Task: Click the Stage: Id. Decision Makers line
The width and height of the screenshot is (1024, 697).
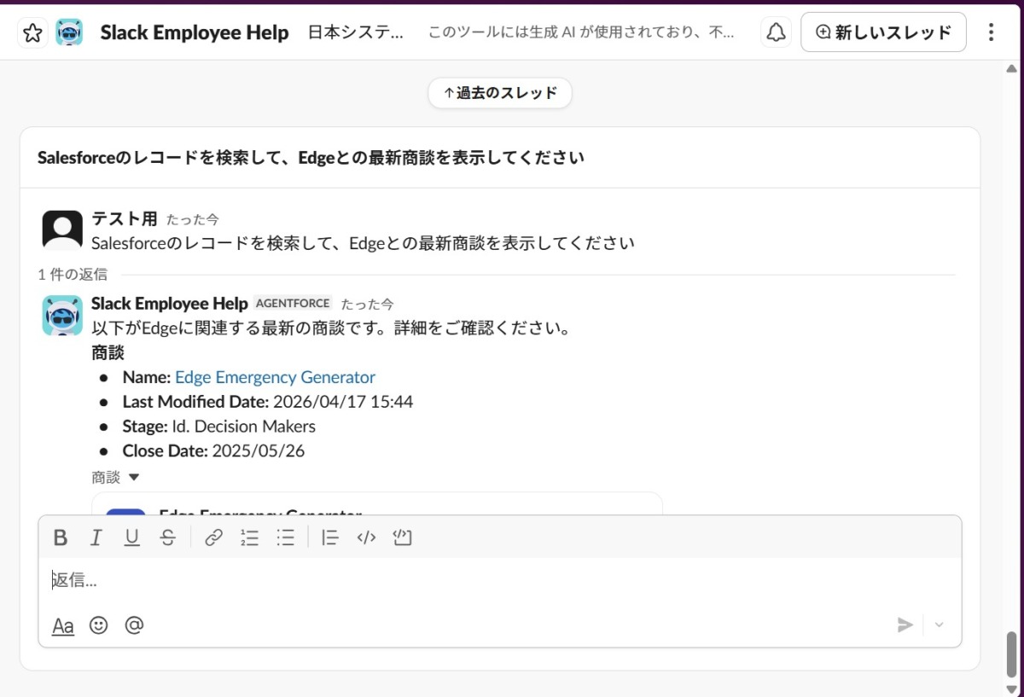Action: pos(219,427)
